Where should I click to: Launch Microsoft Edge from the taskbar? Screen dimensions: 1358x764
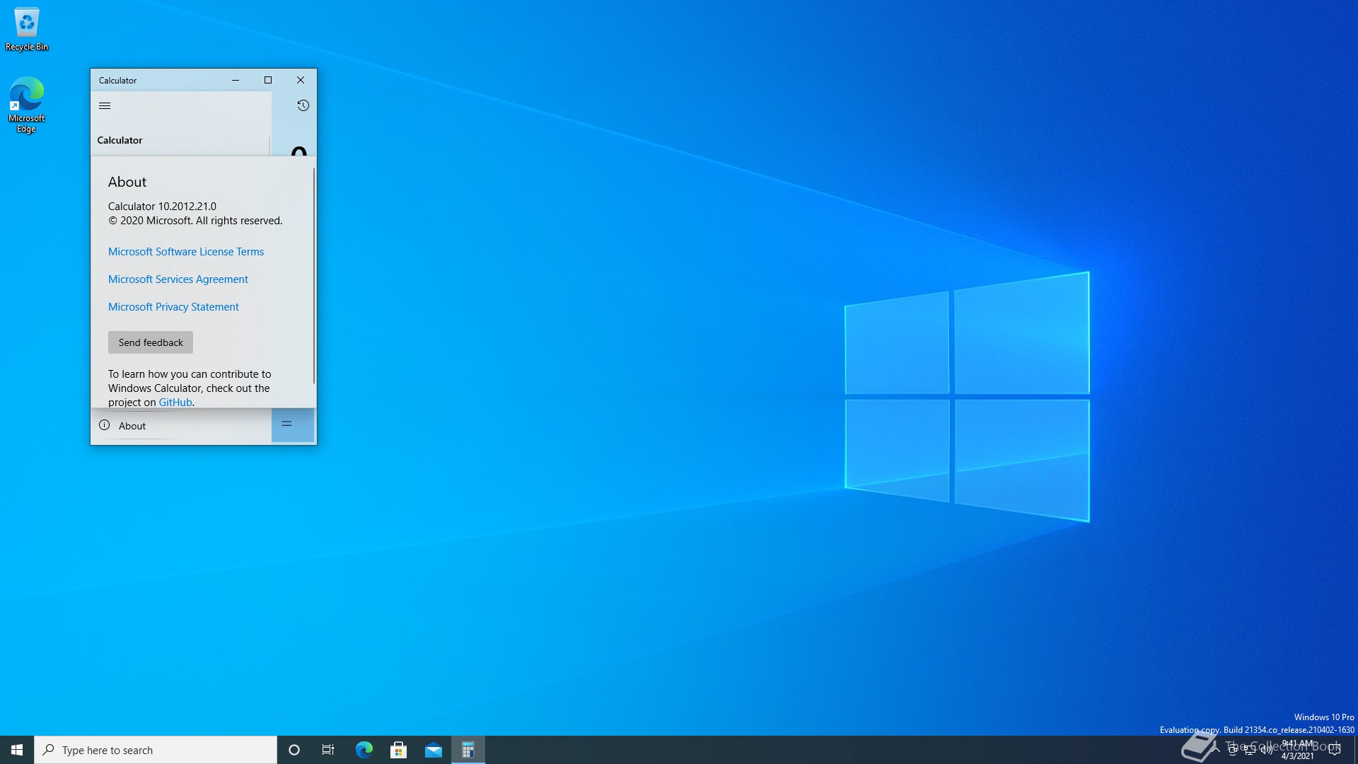(x=364, y=750)
